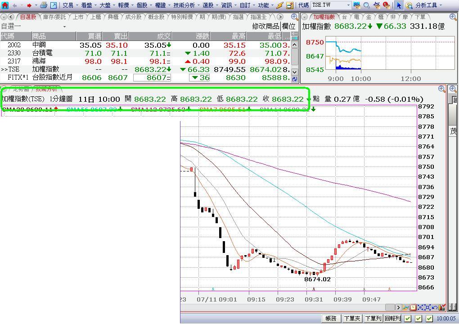Click the magnifier search icon in toolbar
Image resolution: width=459 pixels, height=324 pixels.
[x=366, y=5]
